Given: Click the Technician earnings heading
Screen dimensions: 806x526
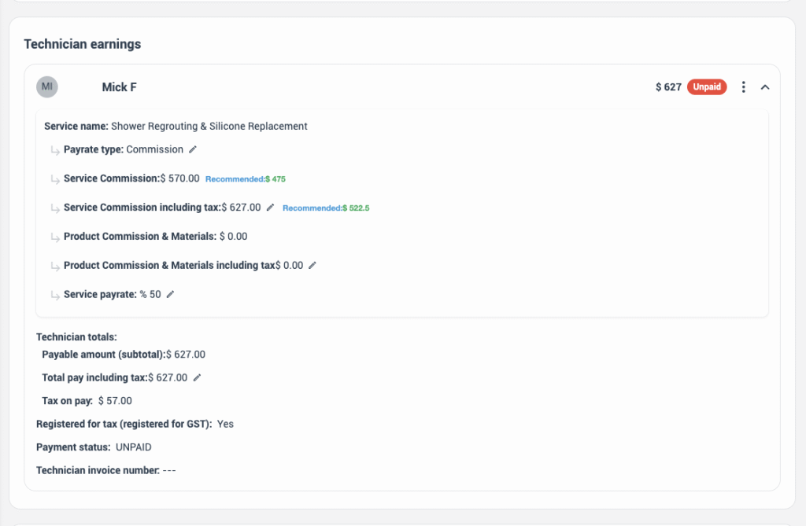Looking at the screenshot, I should (83, 45).
